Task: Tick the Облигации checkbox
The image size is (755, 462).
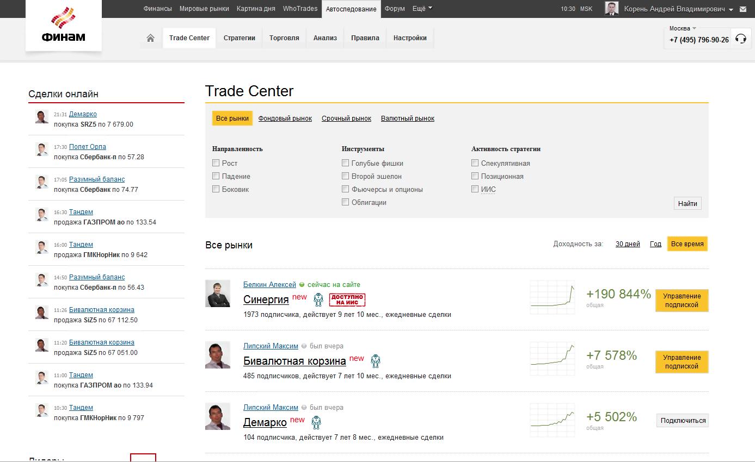Action: [345, 202]
